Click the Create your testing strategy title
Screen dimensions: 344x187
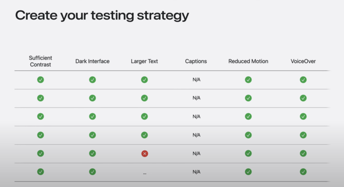click(x=102, y=15)
